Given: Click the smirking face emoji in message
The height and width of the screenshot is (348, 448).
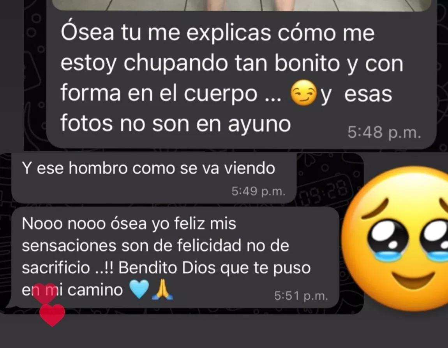Looking at the screenshot, I should [303, 93].
